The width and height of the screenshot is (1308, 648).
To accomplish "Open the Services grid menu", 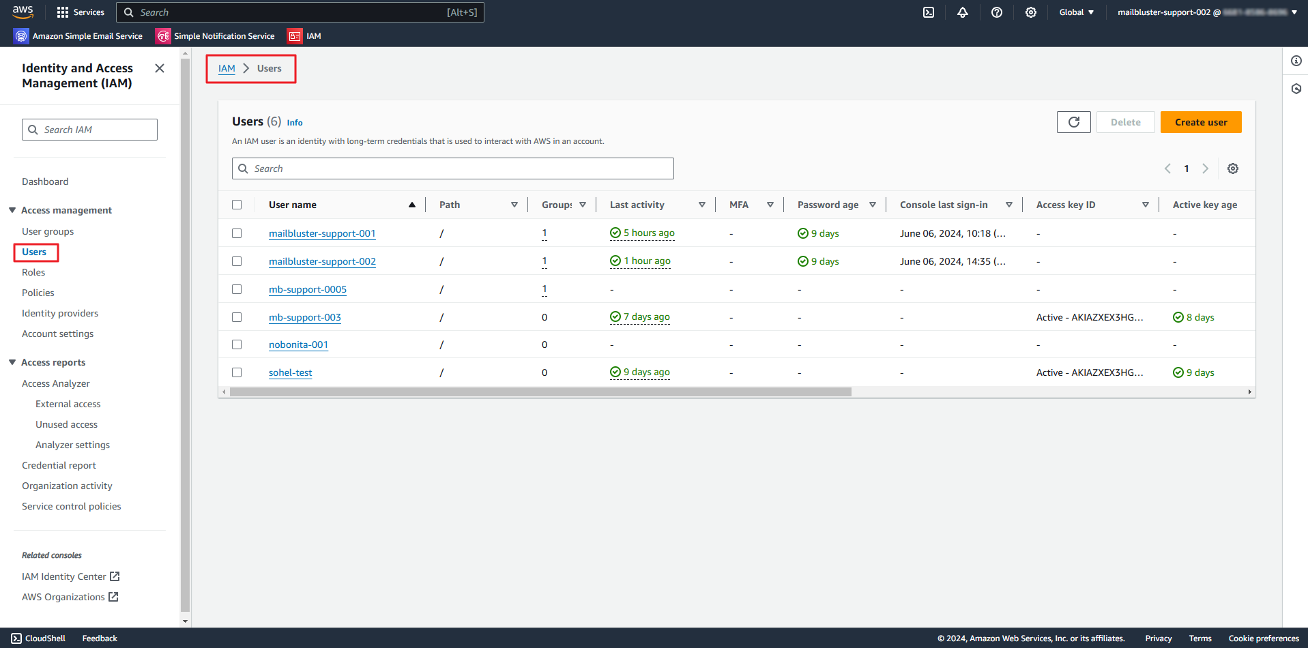I will [x=81, y=12].
